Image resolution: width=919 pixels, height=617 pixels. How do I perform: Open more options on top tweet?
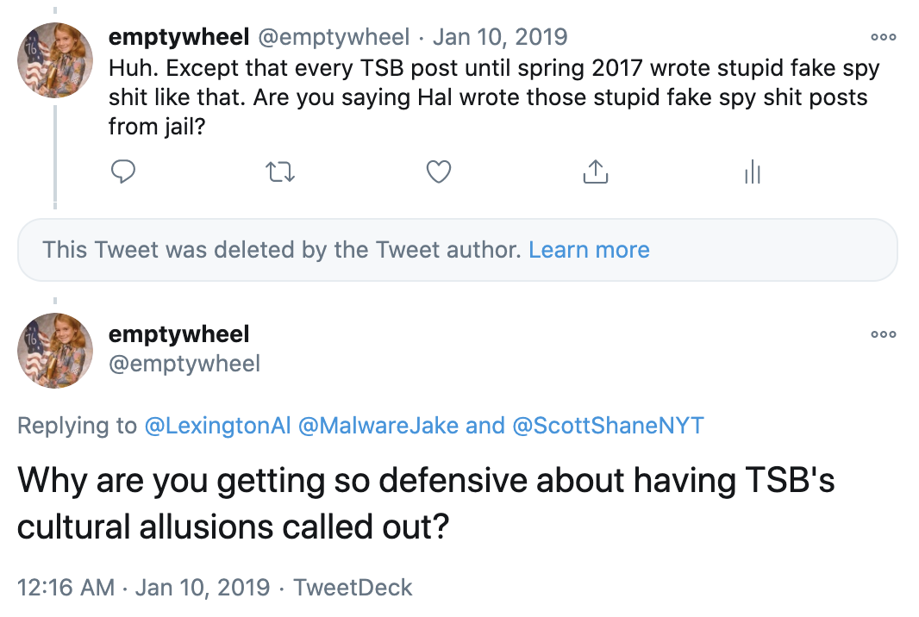tap(883, 38)
